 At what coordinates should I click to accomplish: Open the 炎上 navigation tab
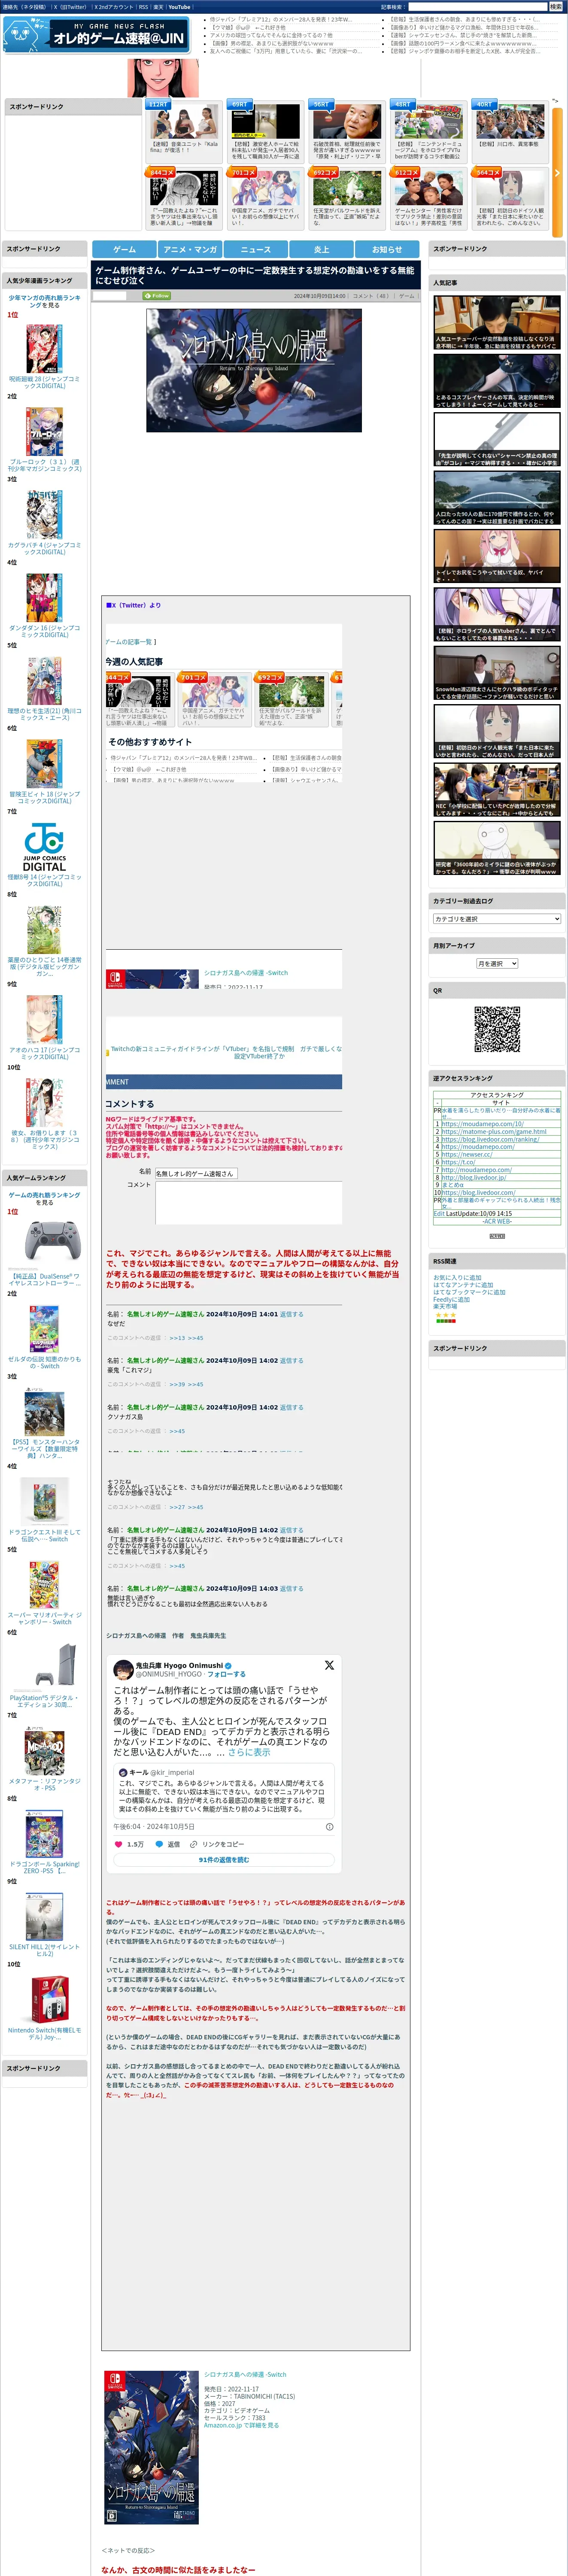tap(321, 249)
